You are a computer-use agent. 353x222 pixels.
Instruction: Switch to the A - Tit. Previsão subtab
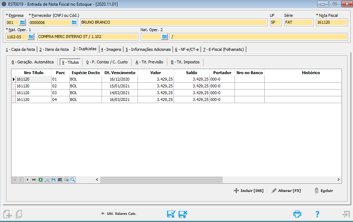pos(149,62)
